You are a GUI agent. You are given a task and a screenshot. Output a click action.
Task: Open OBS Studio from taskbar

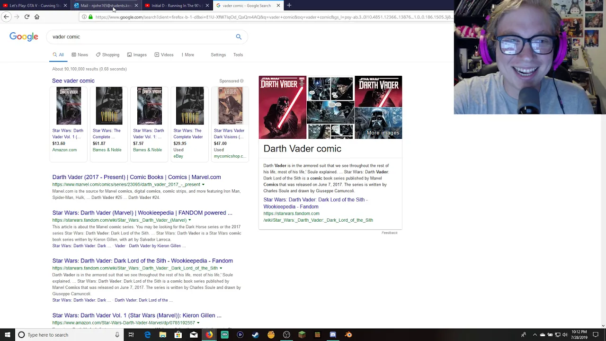286,335
